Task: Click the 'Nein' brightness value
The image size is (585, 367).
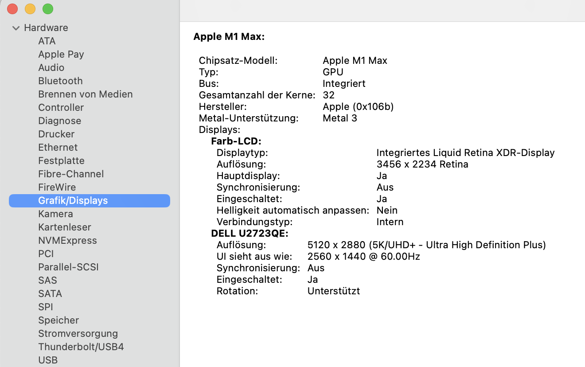Action: (x=387, y=210)
